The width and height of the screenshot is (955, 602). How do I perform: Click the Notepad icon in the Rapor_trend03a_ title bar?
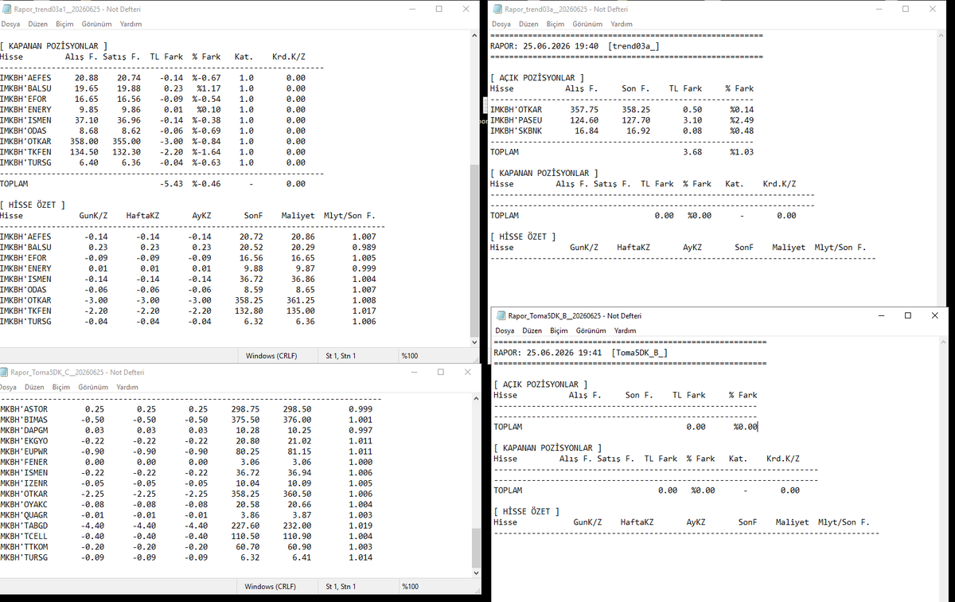[x=498, y=9]
